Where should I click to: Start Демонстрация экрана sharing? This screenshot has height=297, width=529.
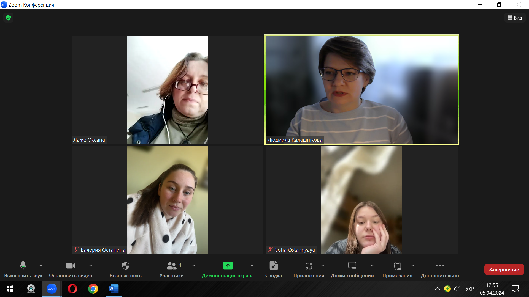(228, 269)
